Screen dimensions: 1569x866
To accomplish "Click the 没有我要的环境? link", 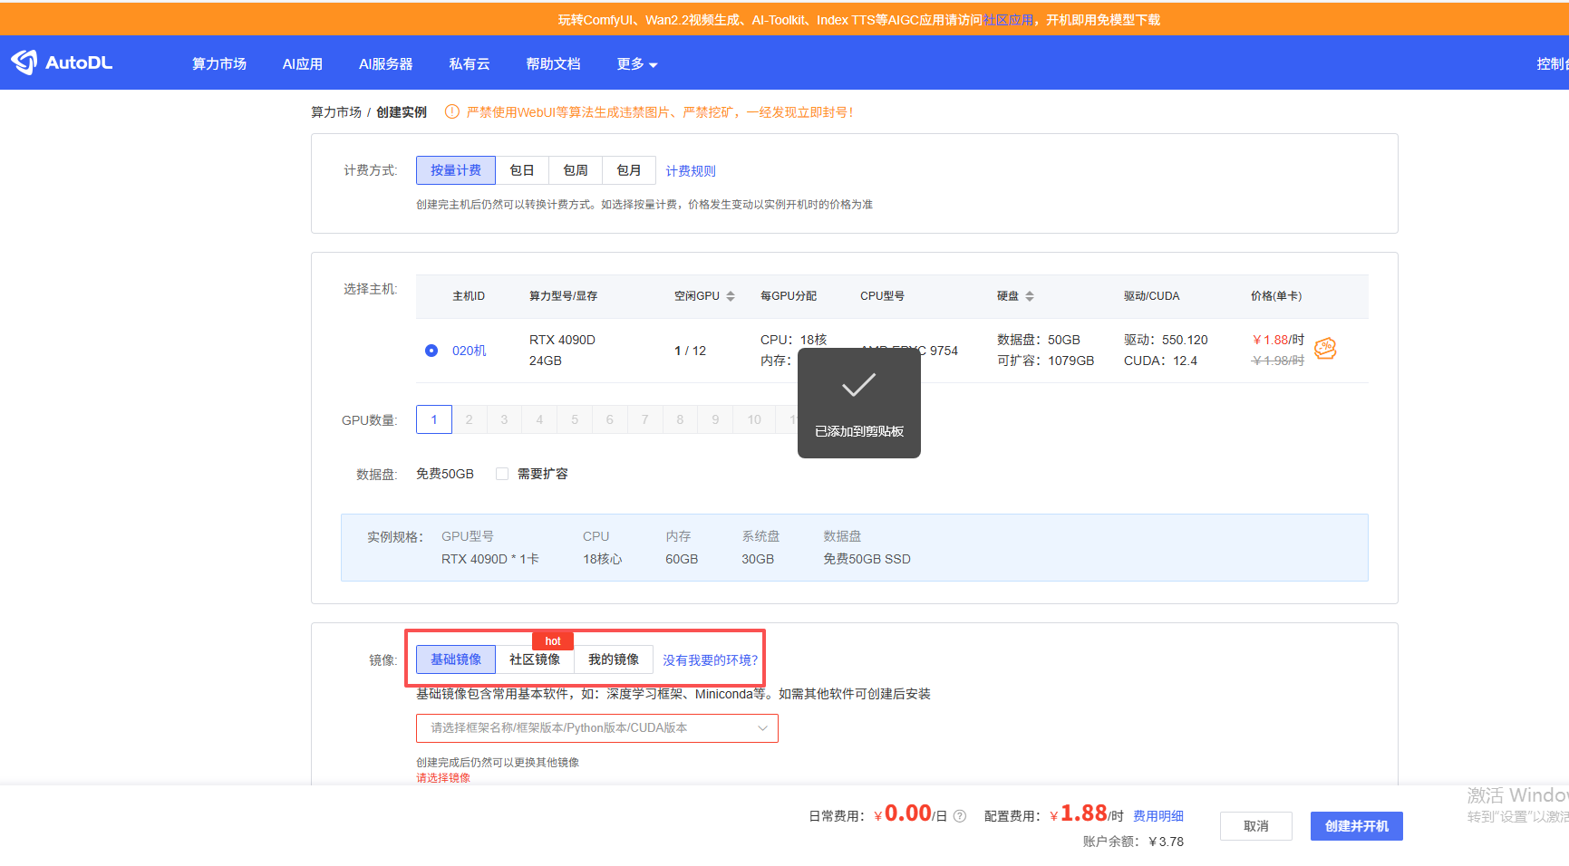I will (x=710, y=660).
